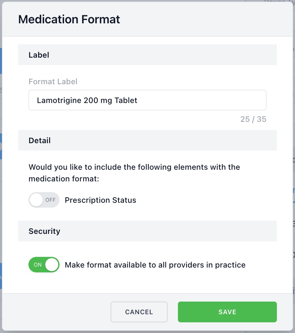Click the Format Label text field

tap(147, 100)
